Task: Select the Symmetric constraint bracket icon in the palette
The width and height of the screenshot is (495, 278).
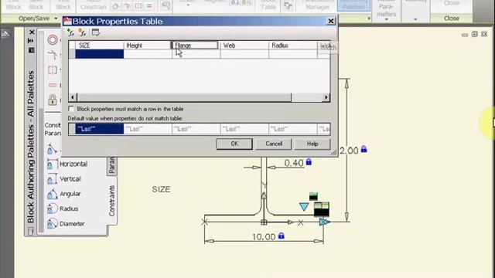Action: click(53, 70)
